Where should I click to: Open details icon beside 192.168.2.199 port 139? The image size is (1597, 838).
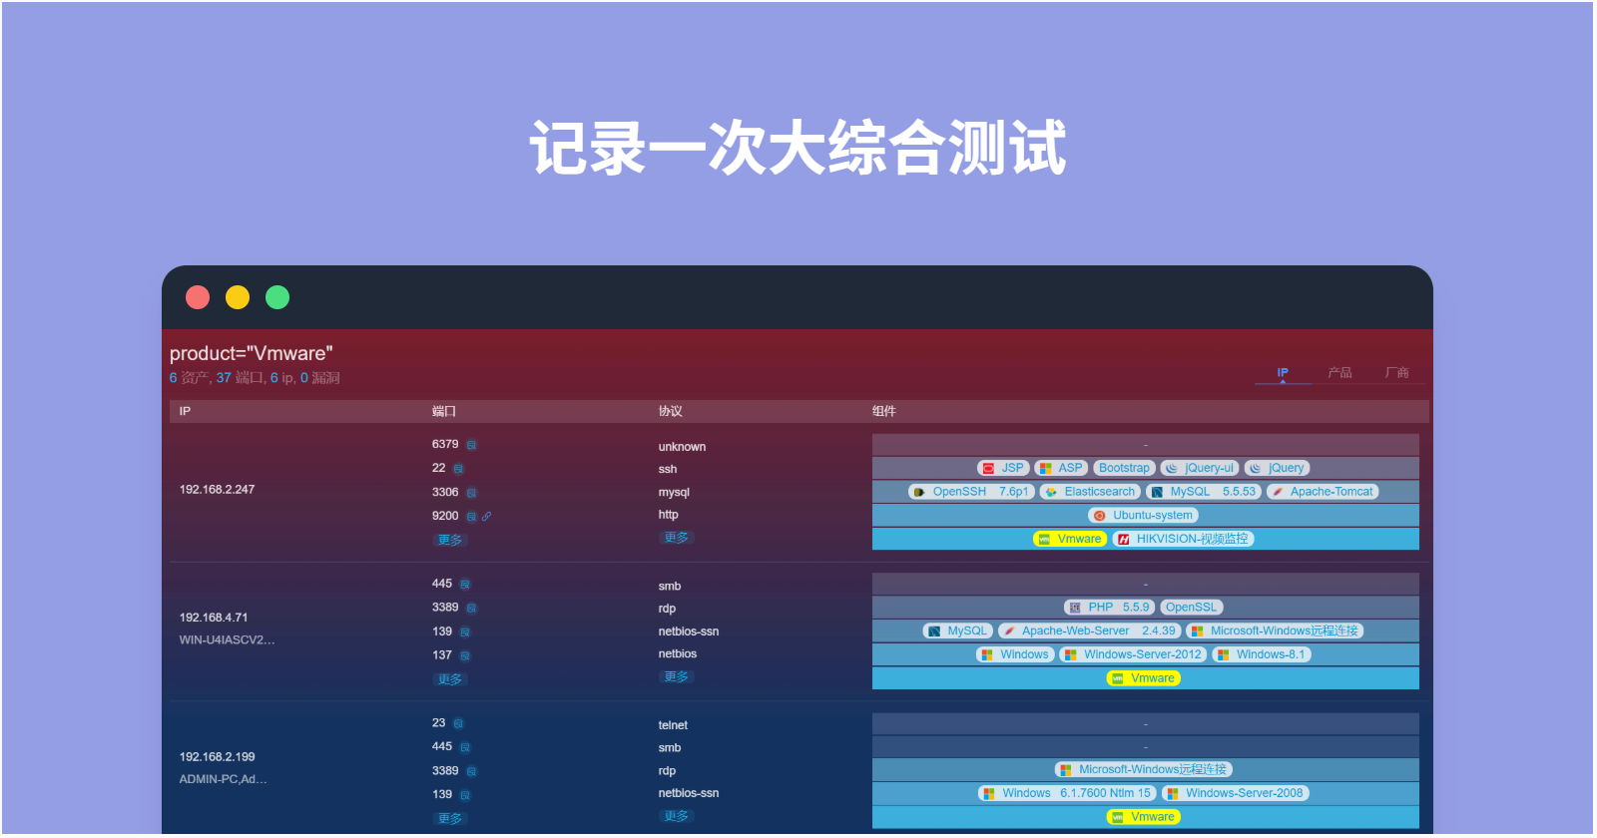coord(465,795)
